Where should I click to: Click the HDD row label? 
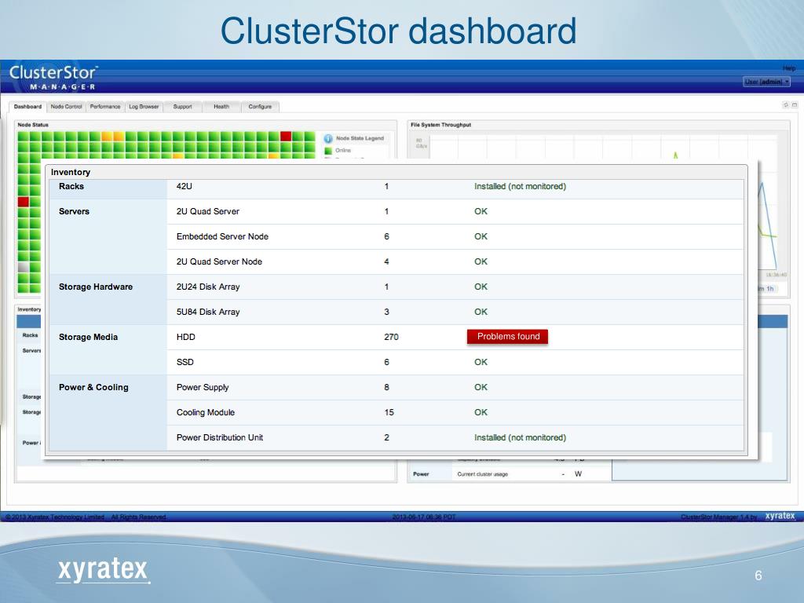(185, 337)
